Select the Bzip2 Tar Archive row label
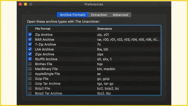Image resolution: width=188 pixels, height=106 pixels. coord(49,93)
